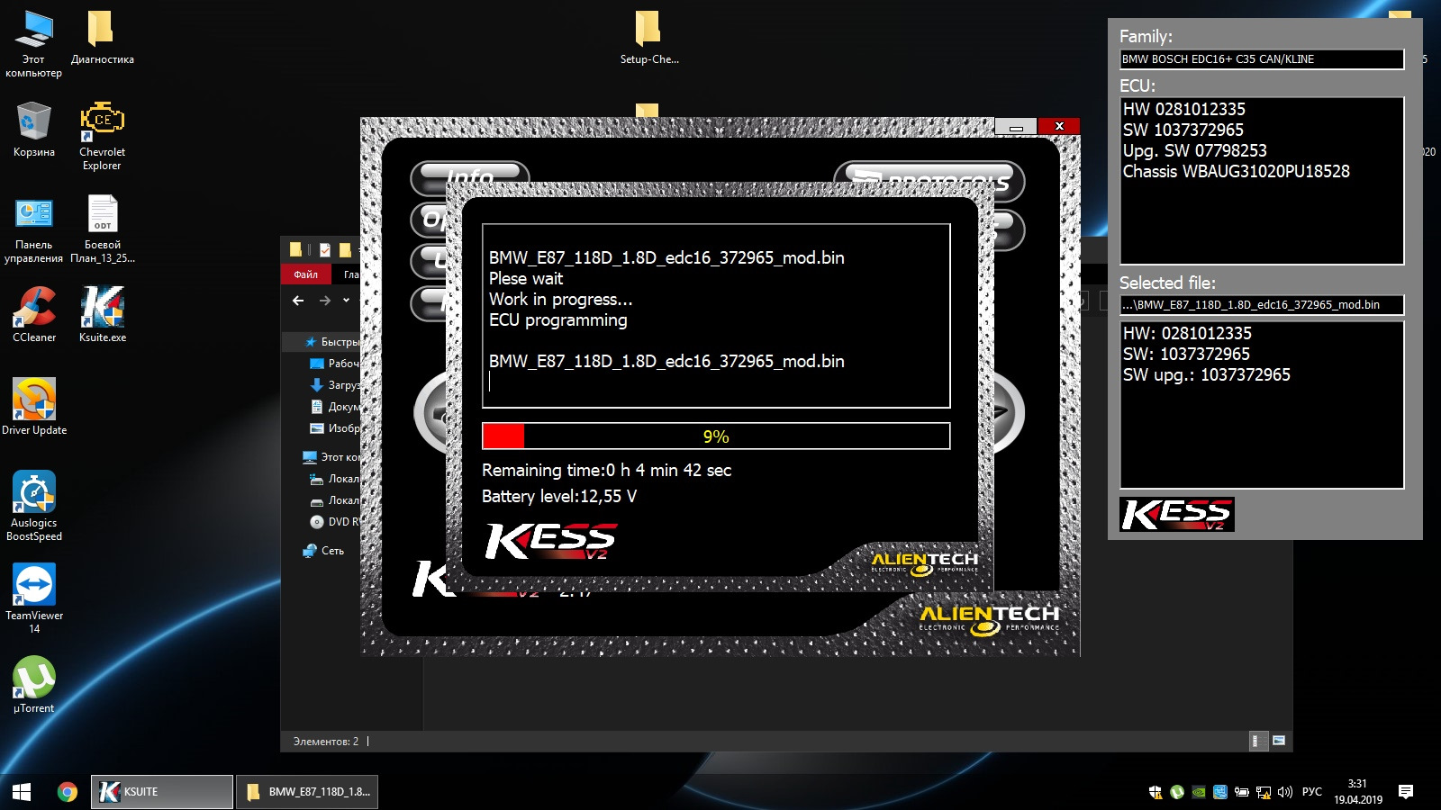Select Документы in Explorer sidebar
The height and width of the screenshot is (810, 1441).
334,407
